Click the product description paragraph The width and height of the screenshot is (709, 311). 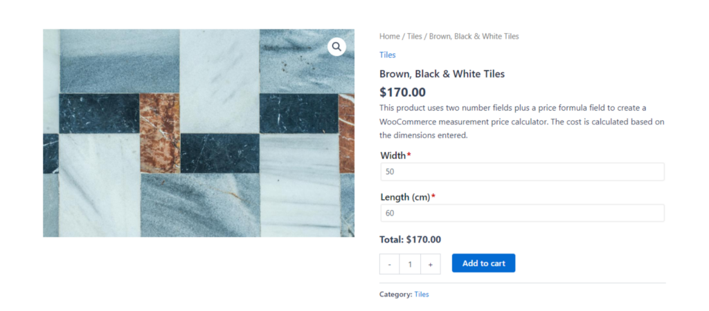click(521, 121)
